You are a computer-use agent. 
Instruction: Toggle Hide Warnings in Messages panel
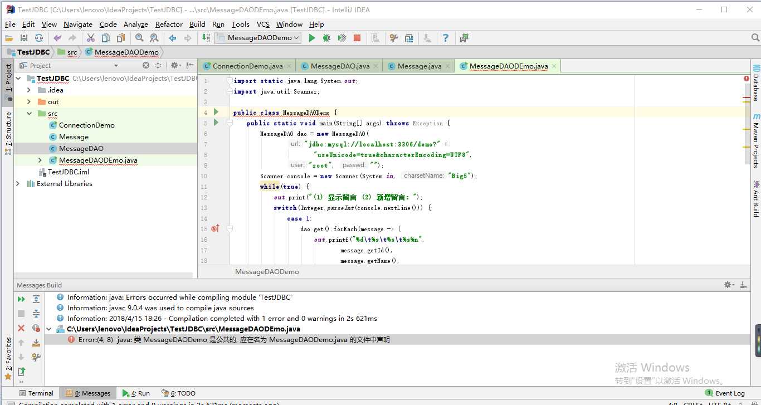point(36,328)
